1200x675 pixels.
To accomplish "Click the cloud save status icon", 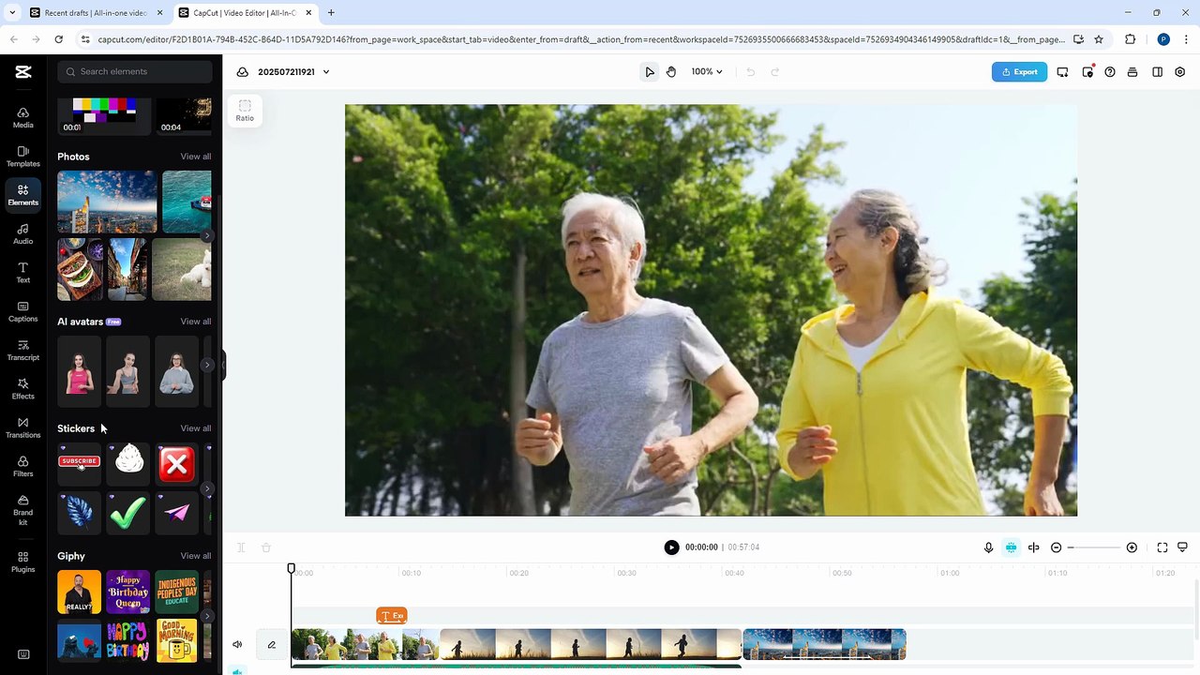I will [242, 72].
